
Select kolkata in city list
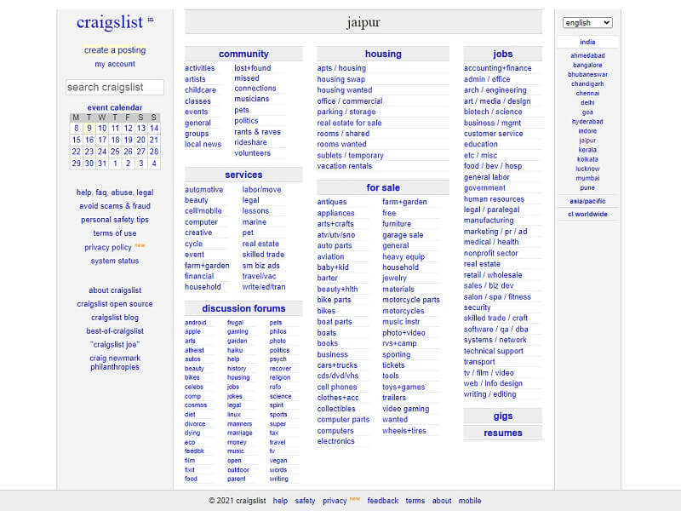click(x=587, y=159)
